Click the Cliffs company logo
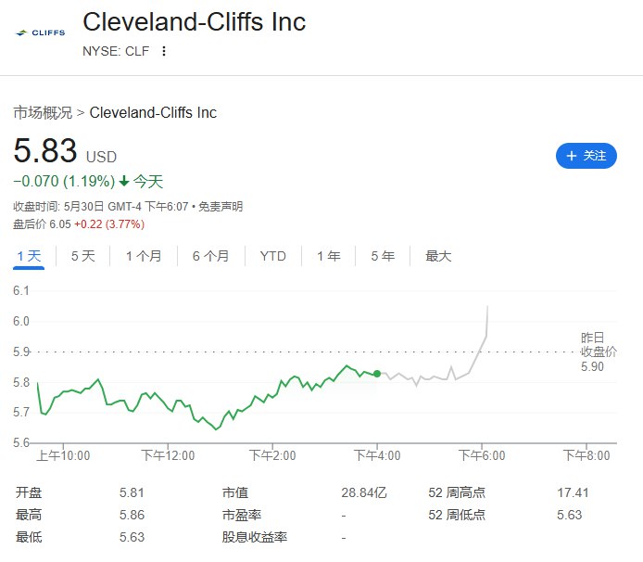Viewport: 643px width, 562px height. (x=40, y=32)
